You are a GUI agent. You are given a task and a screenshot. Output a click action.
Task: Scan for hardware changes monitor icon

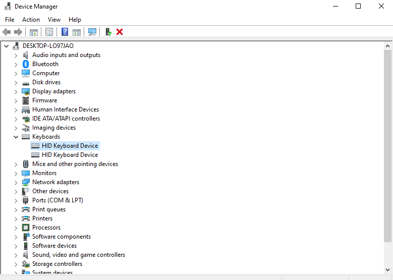point(92,32)
